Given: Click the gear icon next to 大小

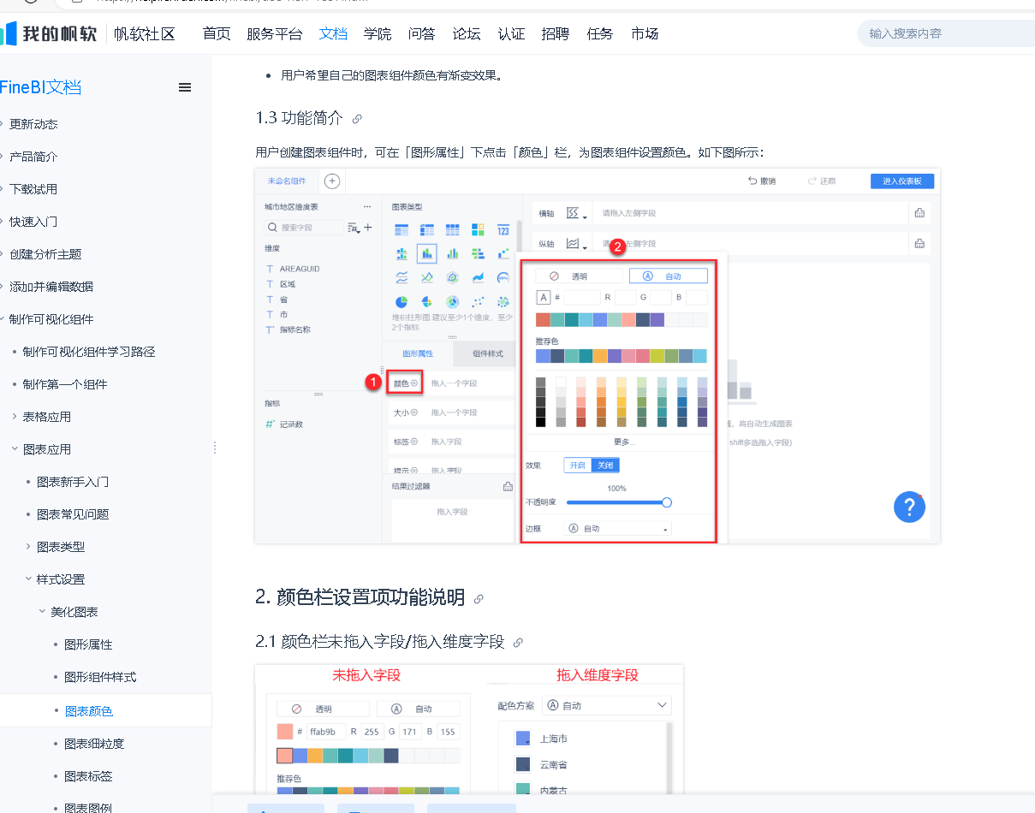Looking at the screenshot, I should [414, 412].
